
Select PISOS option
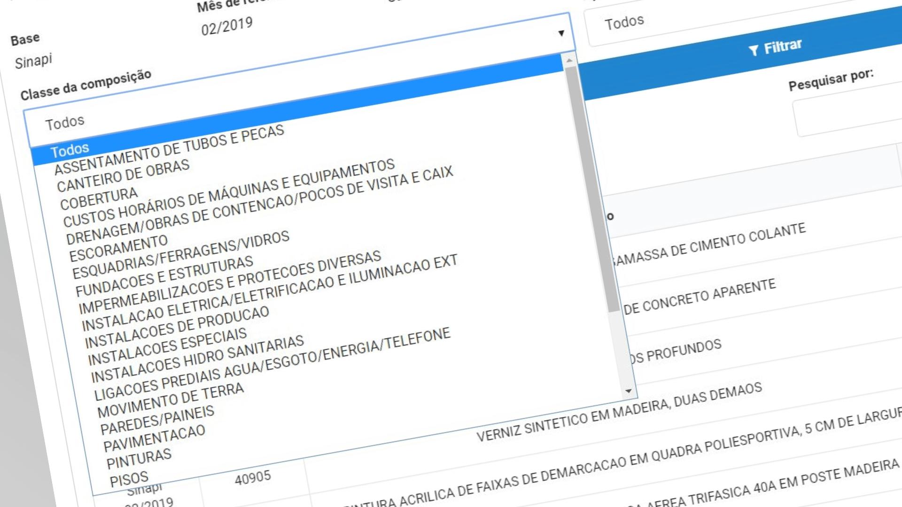129,479
